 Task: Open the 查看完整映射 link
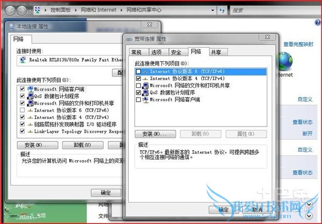pos(298,44)
